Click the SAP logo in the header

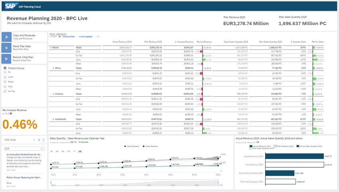click(11, 6)
